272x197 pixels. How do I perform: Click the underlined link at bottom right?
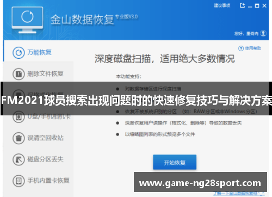click(239, 194)
